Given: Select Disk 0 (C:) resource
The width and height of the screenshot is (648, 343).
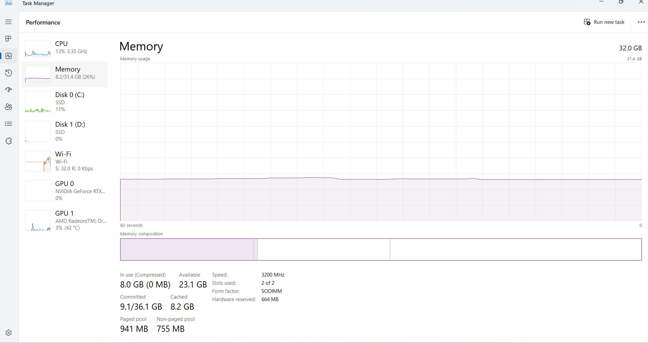Looking at the screenshot, I should coord(64,102).
